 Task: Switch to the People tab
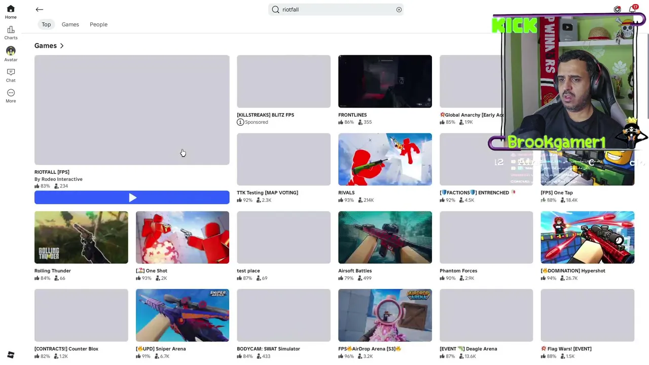(98, 24)
